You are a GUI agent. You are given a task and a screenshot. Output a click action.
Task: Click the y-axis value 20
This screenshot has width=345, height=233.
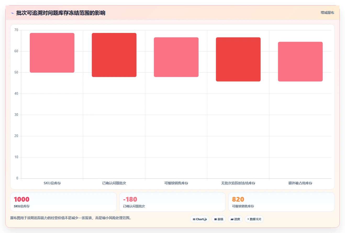click(x=16, y=136)
